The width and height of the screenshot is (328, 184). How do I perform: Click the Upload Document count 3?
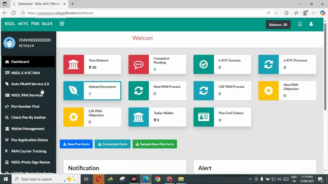[90, 94]
